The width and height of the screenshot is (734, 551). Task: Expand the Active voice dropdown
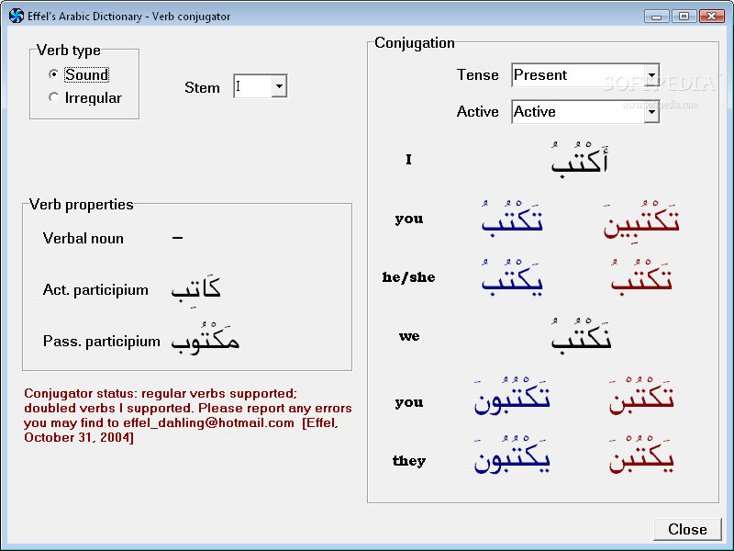coord(651,111)
